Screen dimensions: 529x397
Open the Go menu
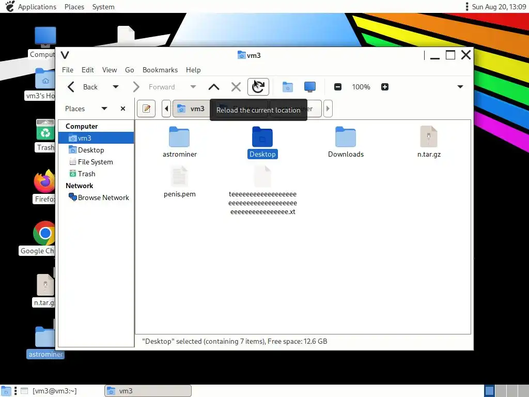[x=130, y=70]
